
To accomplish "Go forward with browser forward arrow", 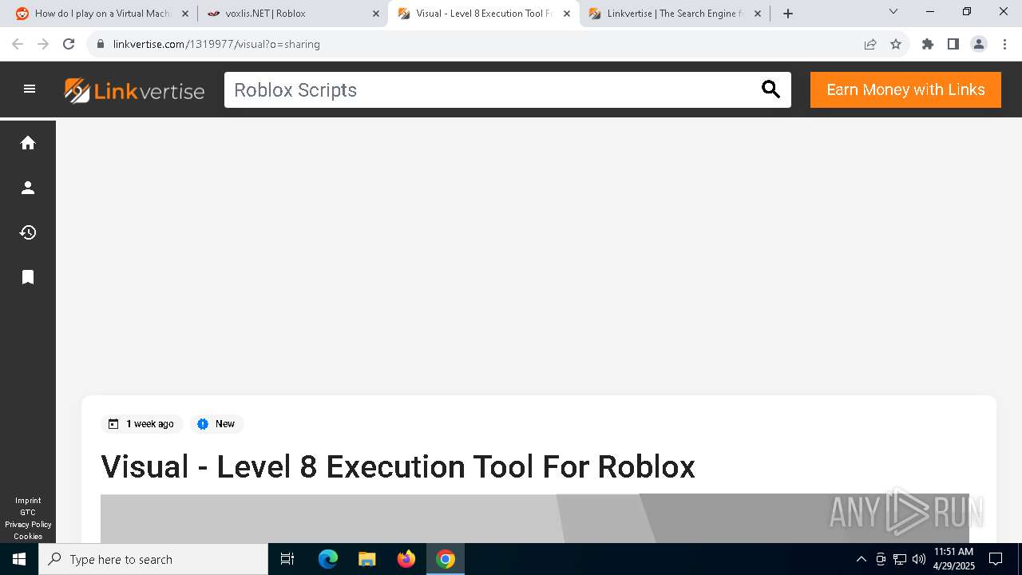I will coord(43,44).
